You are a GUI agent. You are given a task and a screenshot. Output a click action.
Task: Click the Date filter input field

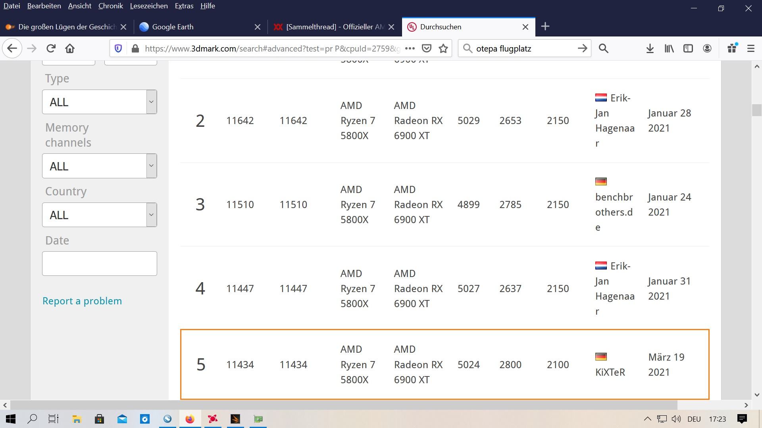[100, 264]
